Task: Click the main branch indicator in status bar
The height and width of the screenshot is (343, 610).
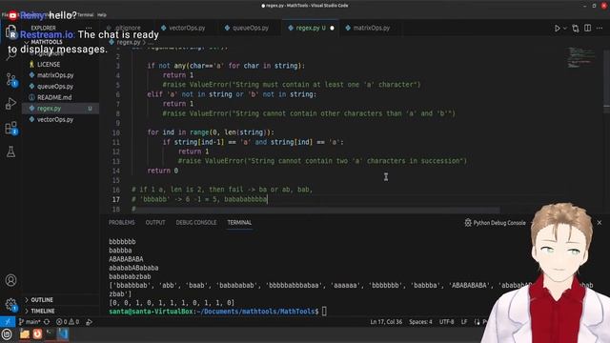Action: click(30, 322)
